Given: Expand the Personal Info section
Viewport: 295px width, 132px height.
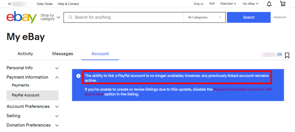Looking at the screenshot, I should pos(33,68).
